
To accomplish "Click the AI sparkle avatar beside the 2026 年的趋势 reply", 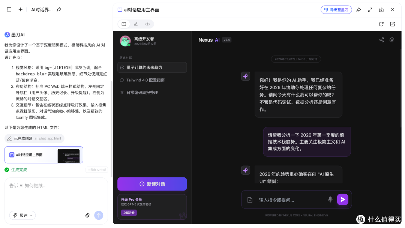I will pos(245,170).
